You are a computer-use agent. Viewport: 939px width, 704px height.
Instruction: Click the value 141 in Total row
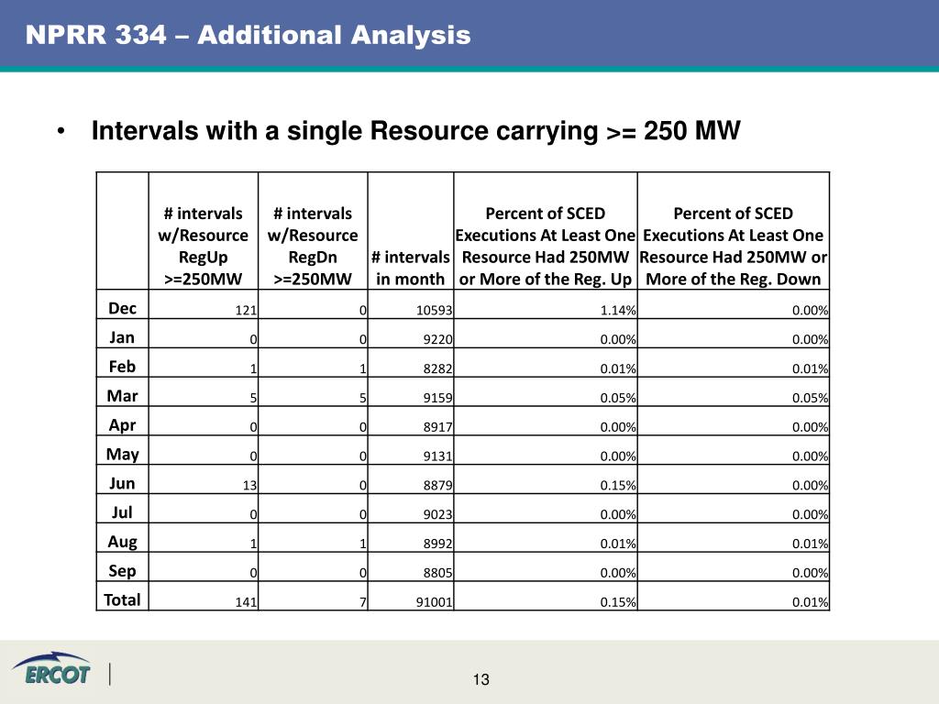(246, 602)
